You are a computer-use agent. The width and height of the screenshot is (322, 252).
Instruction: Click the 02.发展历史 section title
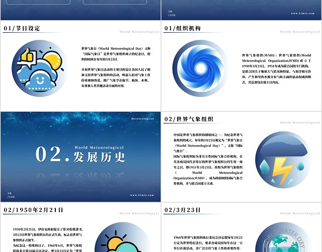[x=80, y=154]
